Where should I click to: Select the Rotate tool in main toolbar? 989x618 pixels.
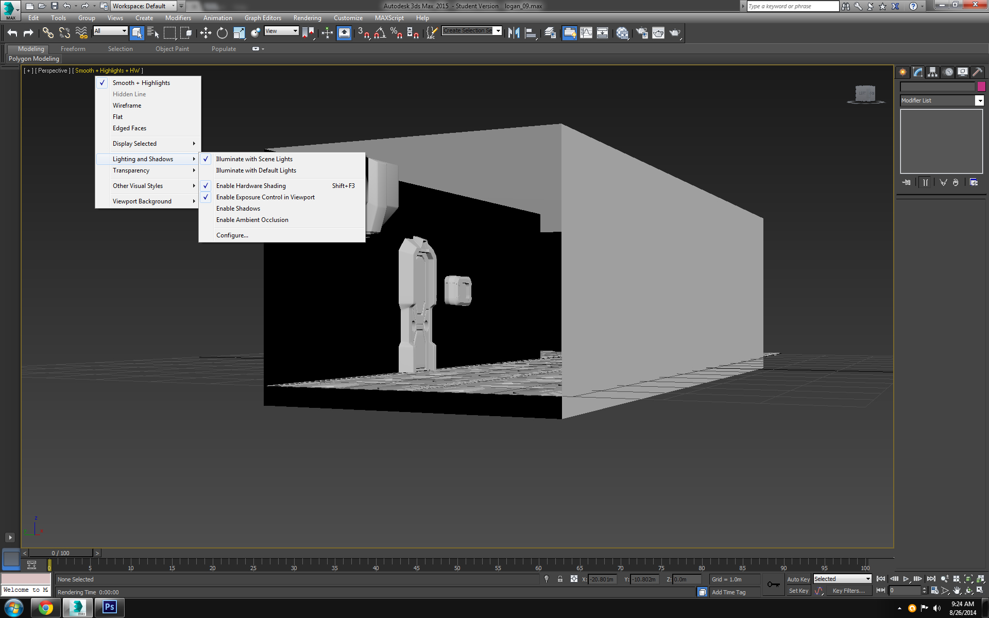[x=222, y=33]
